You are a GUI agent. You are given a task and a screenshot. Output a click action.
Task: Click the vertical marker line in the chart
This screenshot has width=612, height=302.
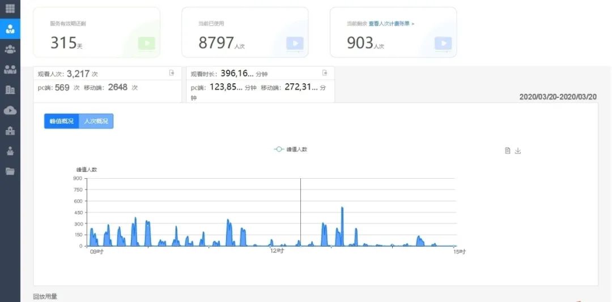click(x=300, y=213)
